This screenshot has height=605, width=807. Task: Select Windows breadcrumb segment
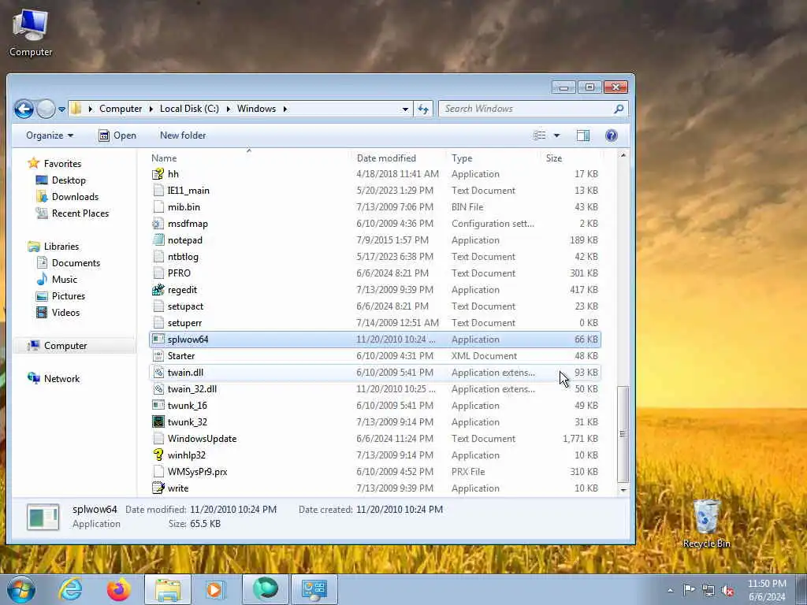coord(256,109)
